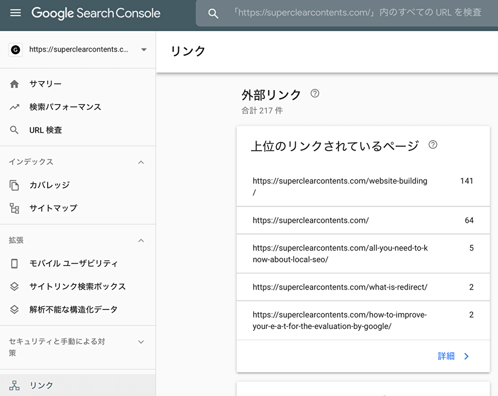
Task: Click the trend icon for 検索パフォーマンス
Action: point(15,107)
